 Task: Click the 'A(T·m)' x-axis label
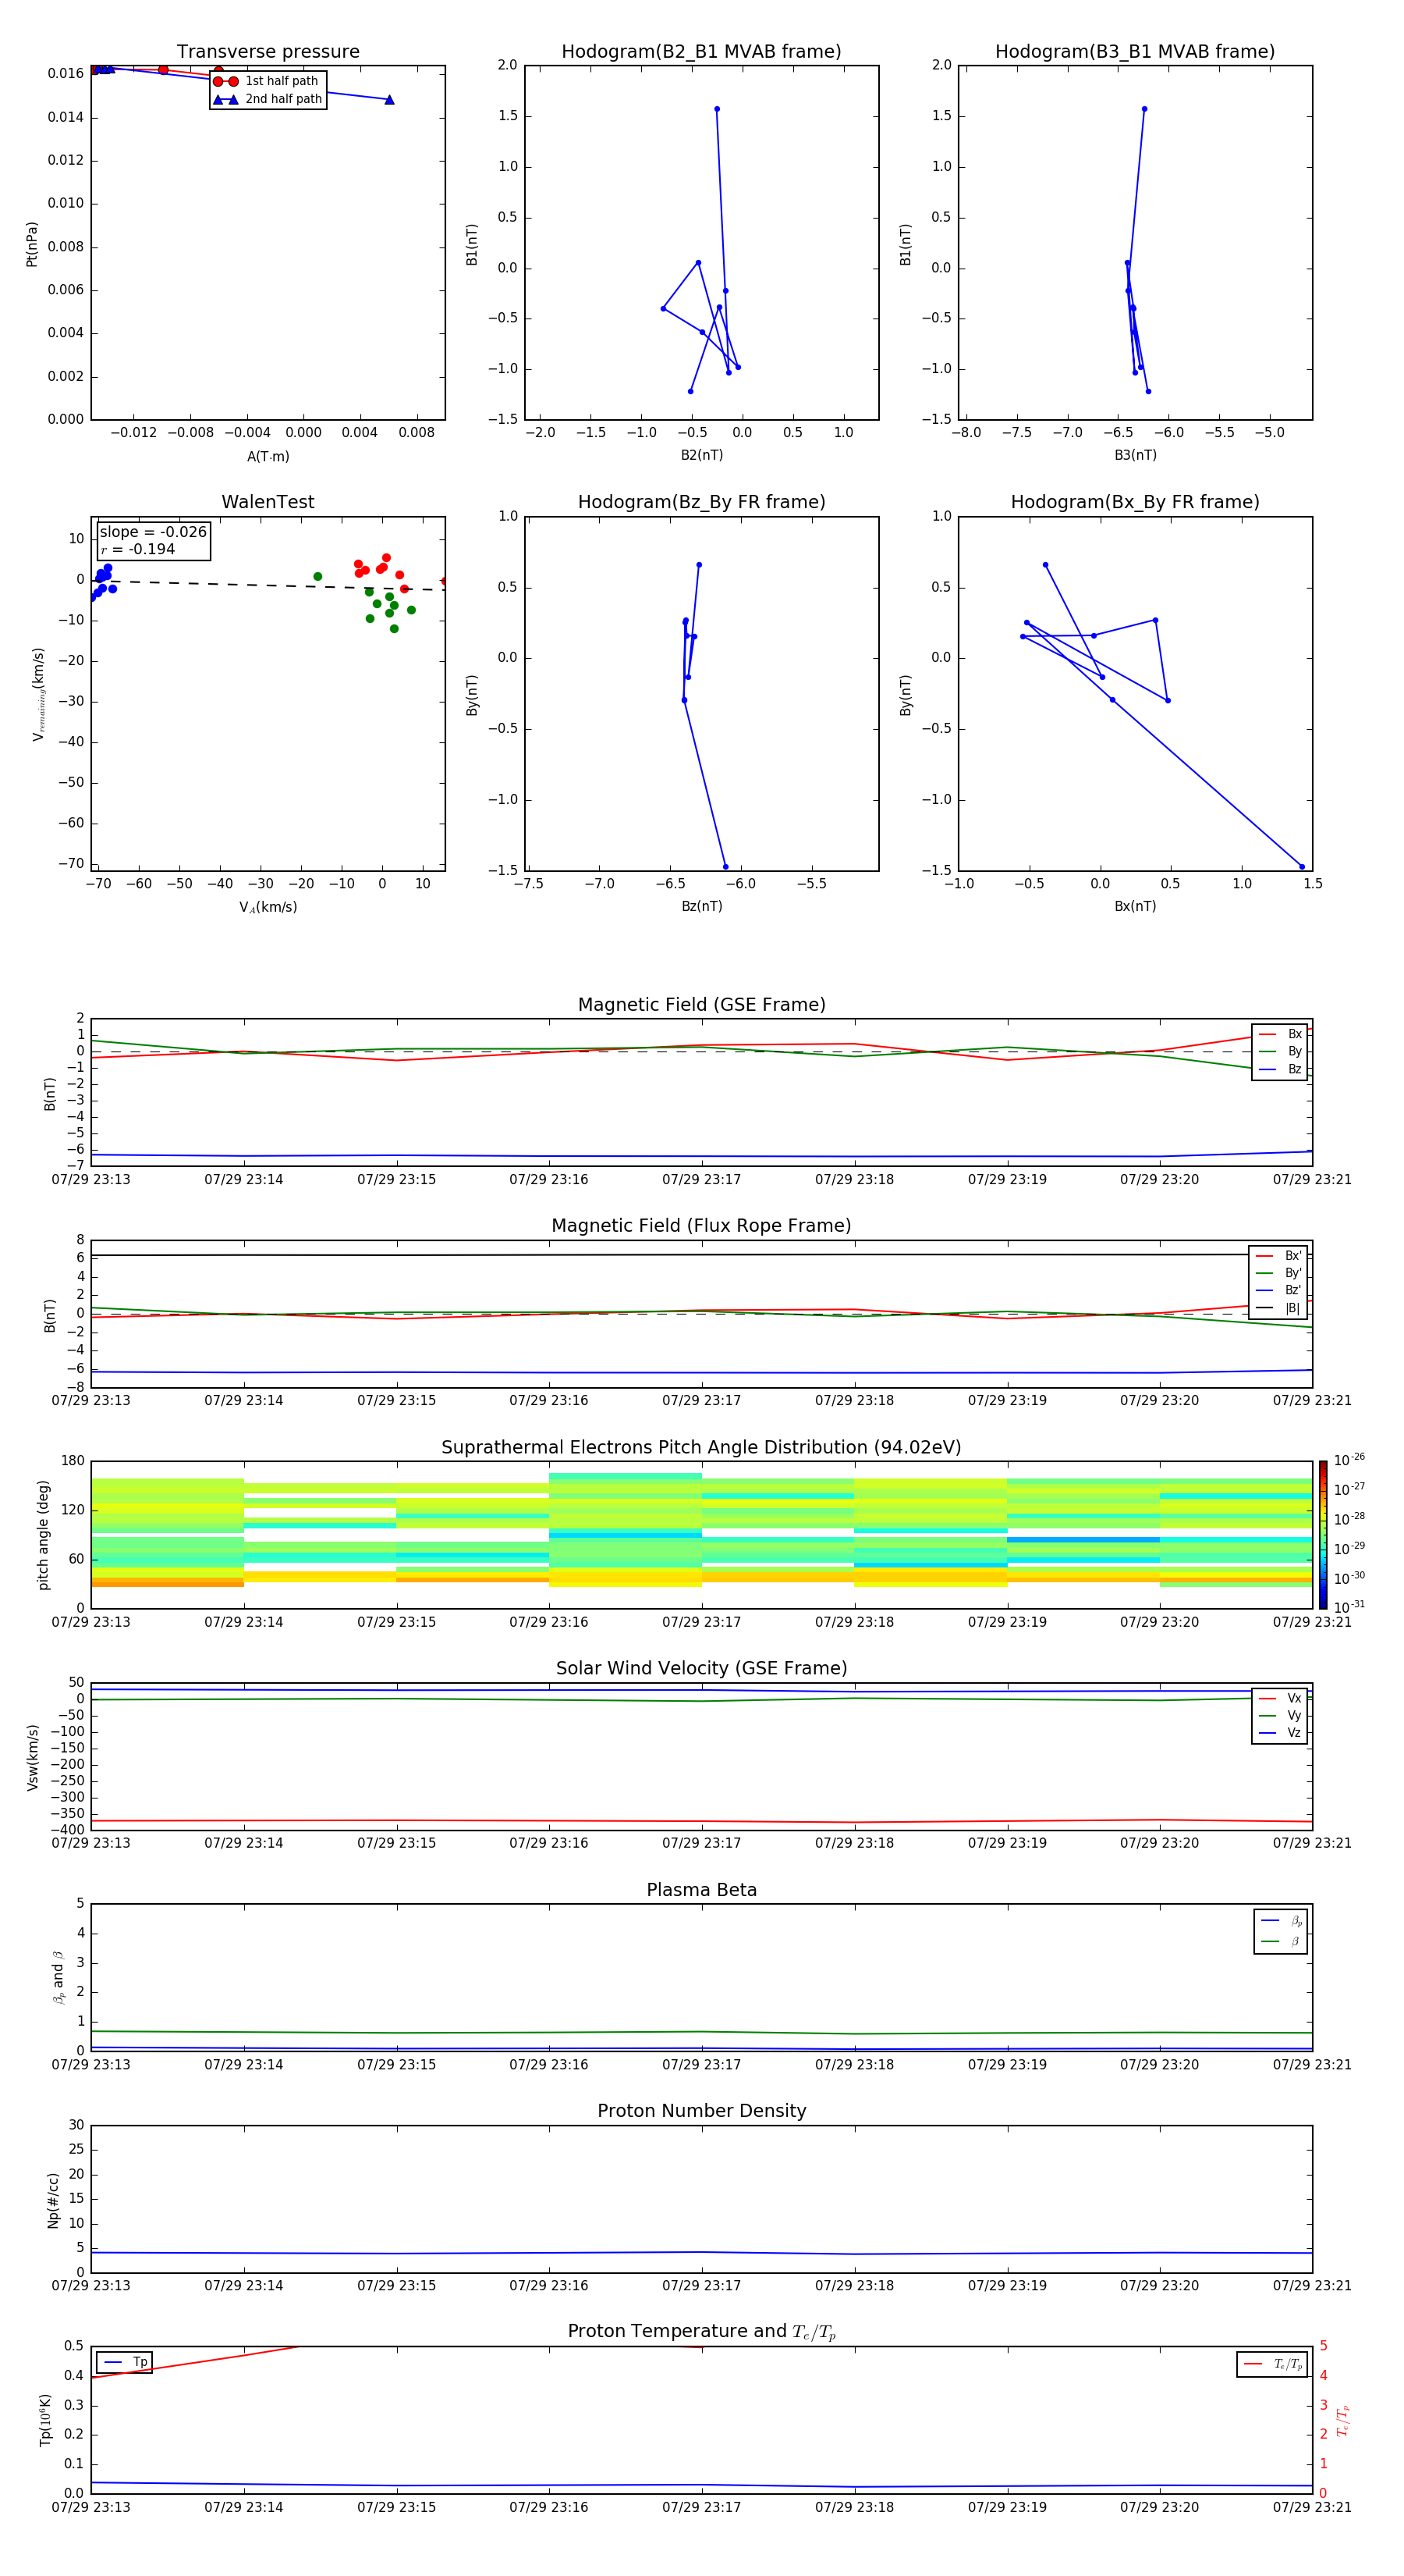268,457
